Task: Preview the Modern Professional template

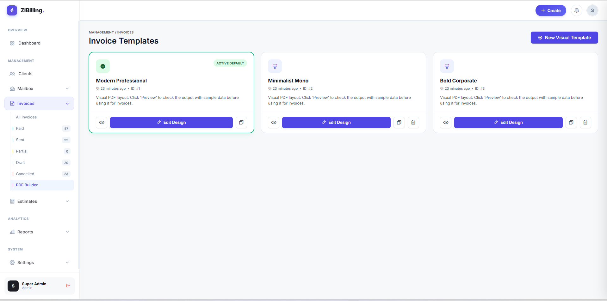Action: pyautogui.click(x=102, y=123)
